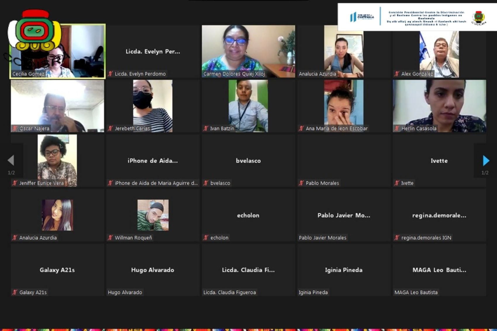497x331 pixels.
Task: Click muted mic icon beside Ivan Batzin
Action: click(206, 128)
